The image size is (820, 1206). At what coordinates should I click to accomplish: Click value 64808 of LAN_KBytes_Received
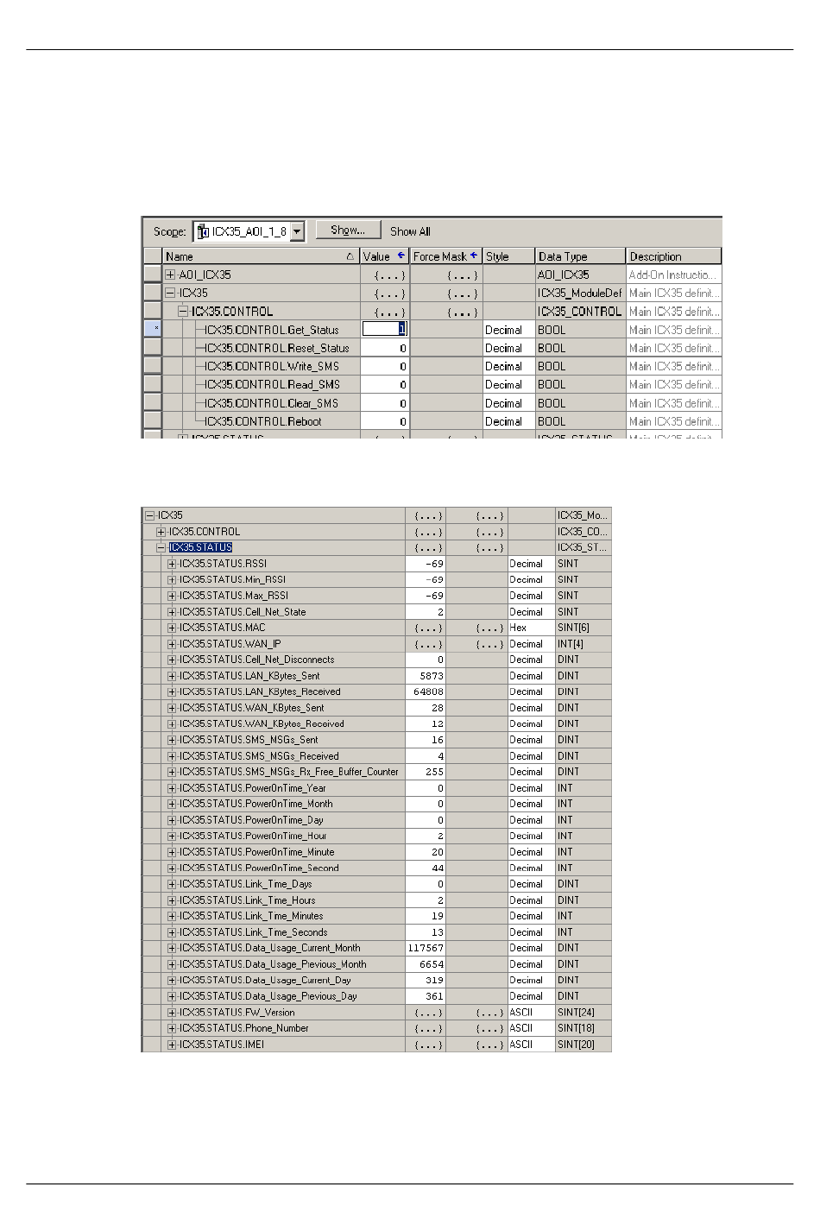426,691
